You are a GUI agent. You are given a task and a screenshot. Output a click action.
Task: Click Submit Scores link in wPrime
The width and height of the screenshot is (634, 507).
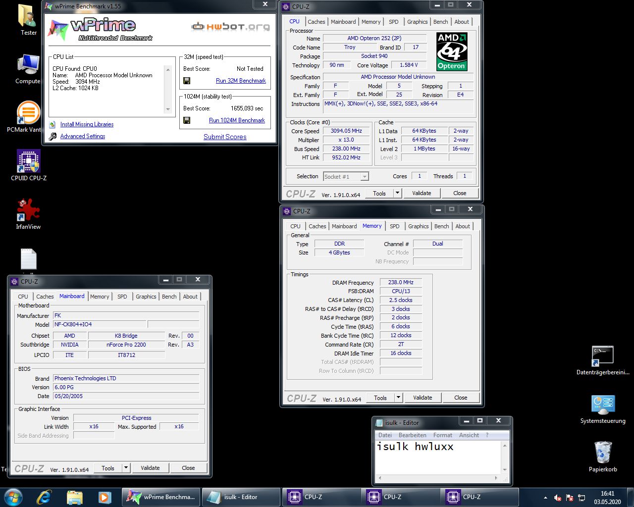225,137
